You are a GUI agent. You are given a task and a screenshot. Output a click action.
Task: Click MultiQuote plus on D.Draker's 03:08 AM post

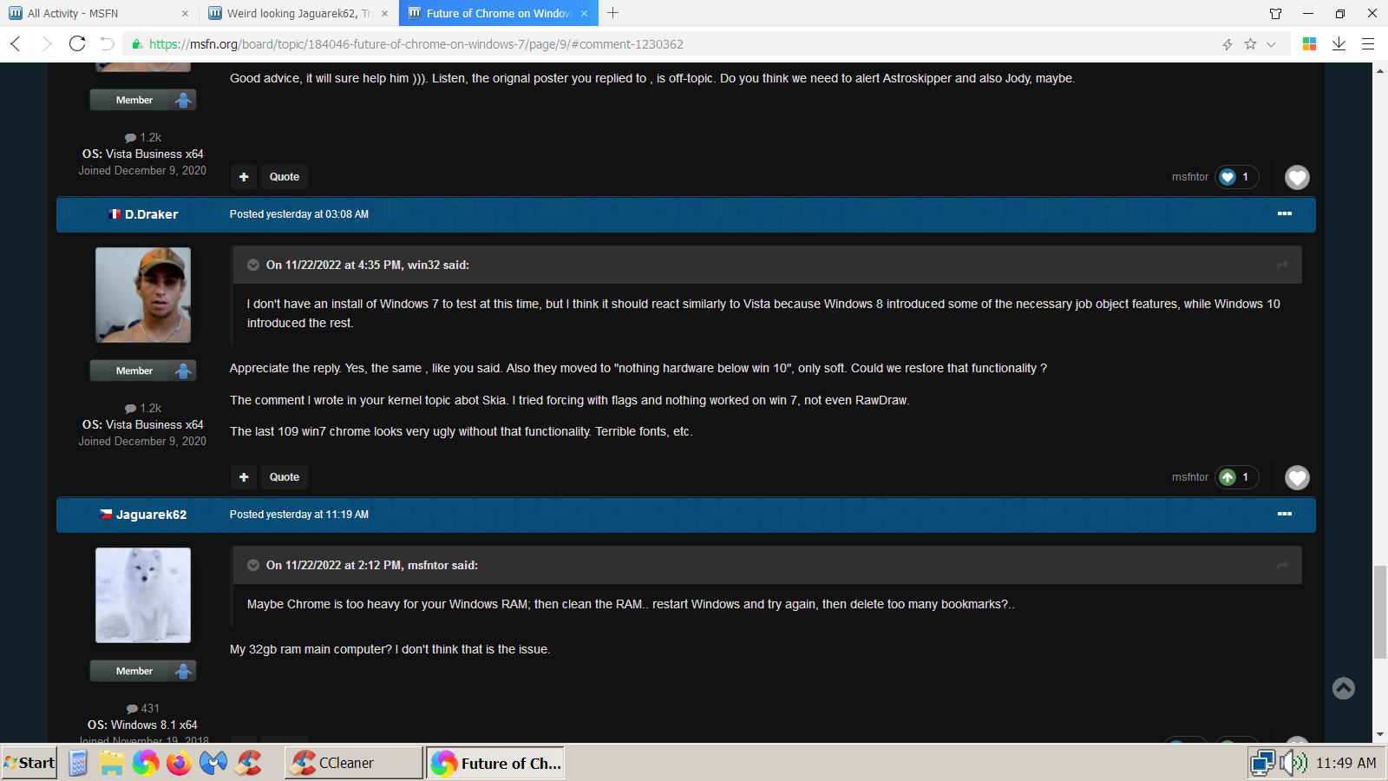tap(244, 477)
